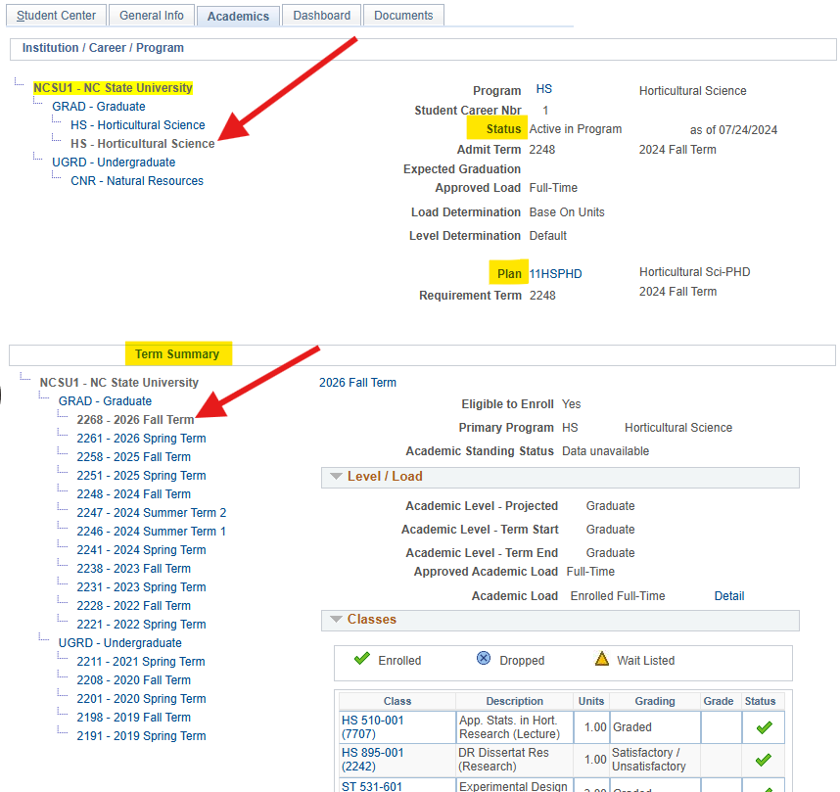Click the Class column header

click(397, 701)
